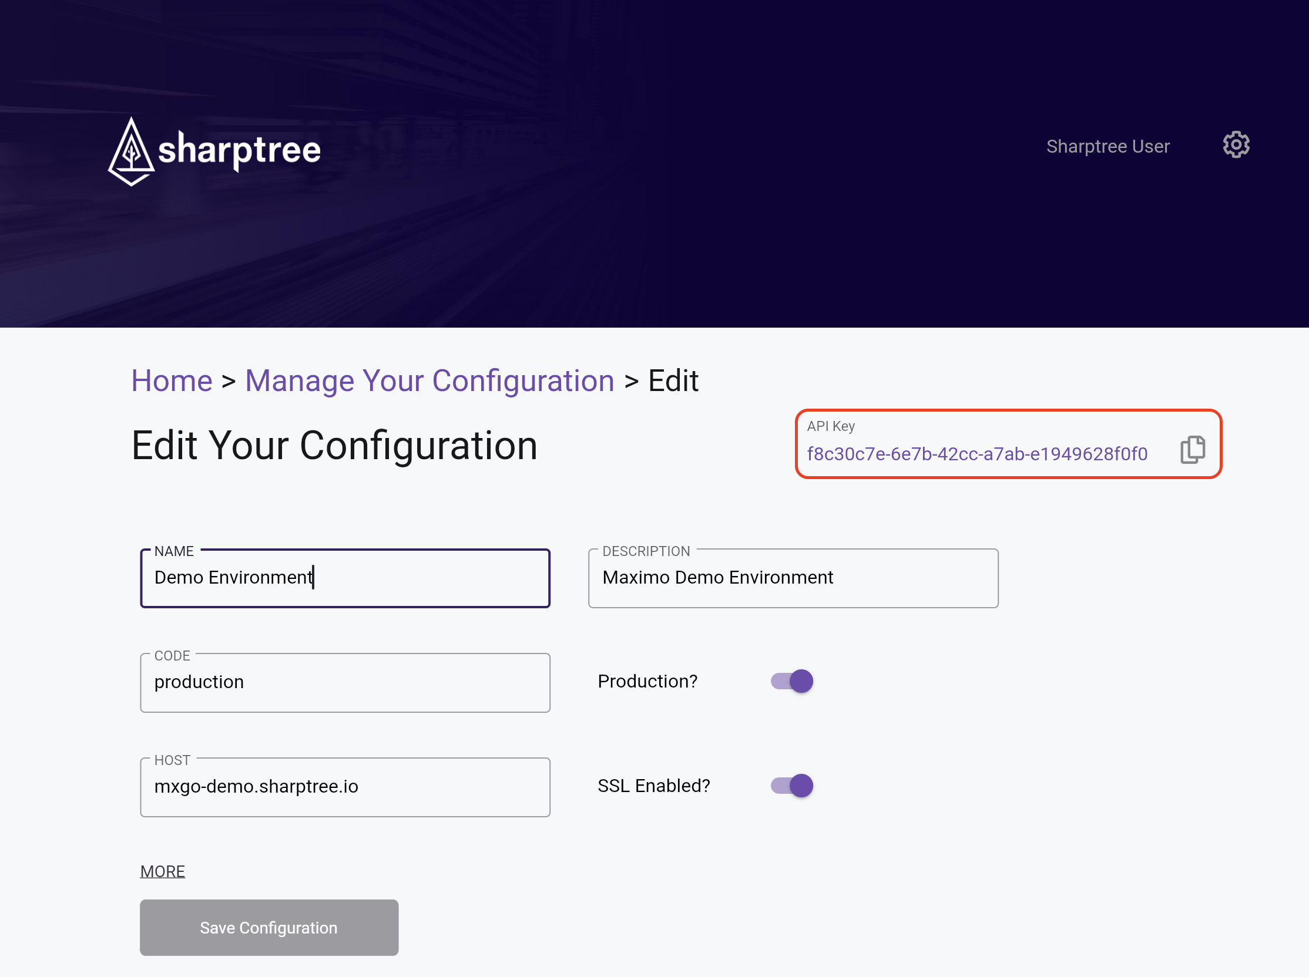The width and height of the screenshot is (1309, 977).
Task: Open the Sharptree User menu
Action: click(x=1108, y=146)
